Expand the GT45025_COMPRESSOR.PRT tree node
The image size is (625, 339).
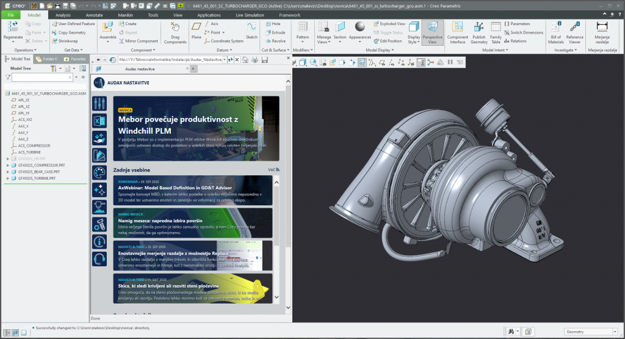click(8, 165)
